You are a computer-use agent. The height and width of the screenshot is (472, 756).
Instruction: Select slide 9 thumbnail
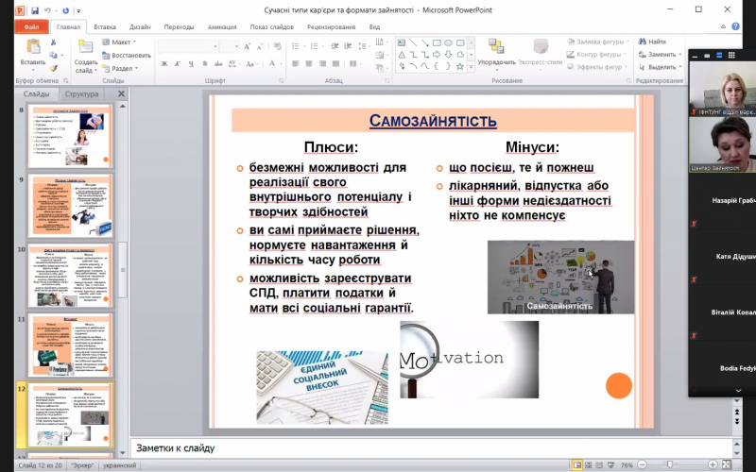coord(70,206)
